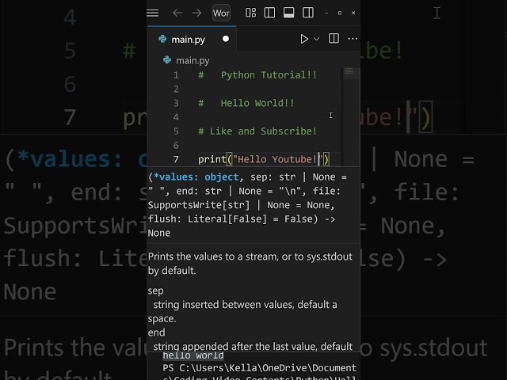This screenshot has width=507, height=380.
Task: Click the comment '# Like and Subscribe!'
Action: click(257, 131)
